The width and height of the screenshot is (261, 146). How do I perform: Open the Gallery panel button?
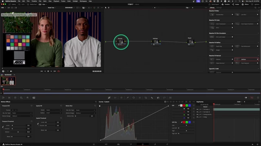coord(12,4)
